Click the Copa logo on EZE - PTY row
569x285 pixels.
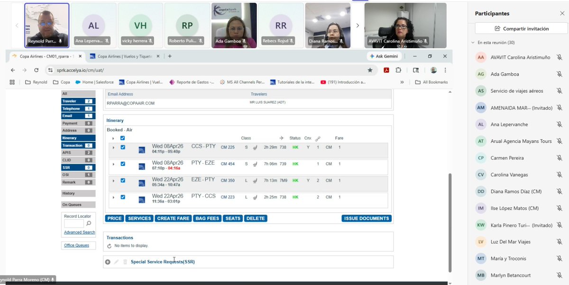[142, 183]
